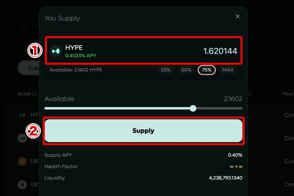The height and width of the screenshot is (196, 294).
Task: Switch to the Supply tab behind dialog
Action: (x=29, y=68)
